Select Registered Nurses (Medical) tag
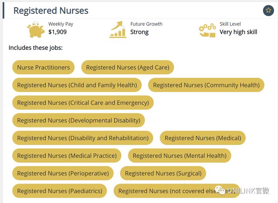278x203 pixels. [203, 138]
